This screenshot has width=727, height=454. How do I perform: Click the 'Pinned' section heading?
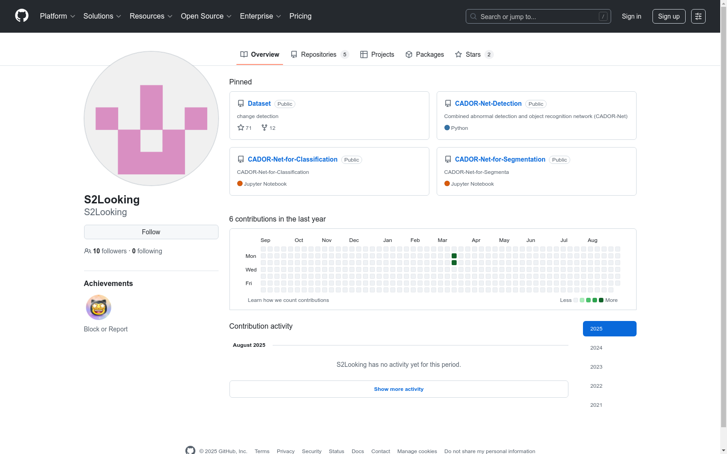click(240, 82)
